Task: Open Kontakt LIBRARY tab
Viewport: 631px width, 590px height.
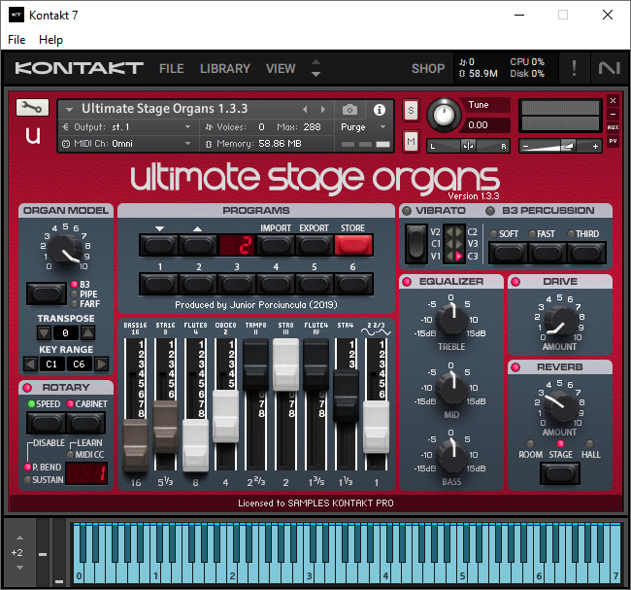Action: 225,68
